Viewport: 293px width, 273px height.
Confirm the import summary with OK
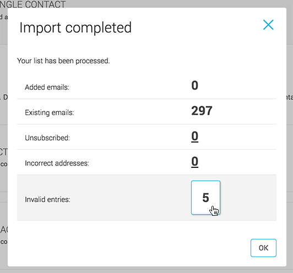pyautogui.click(x=263, y=248)
